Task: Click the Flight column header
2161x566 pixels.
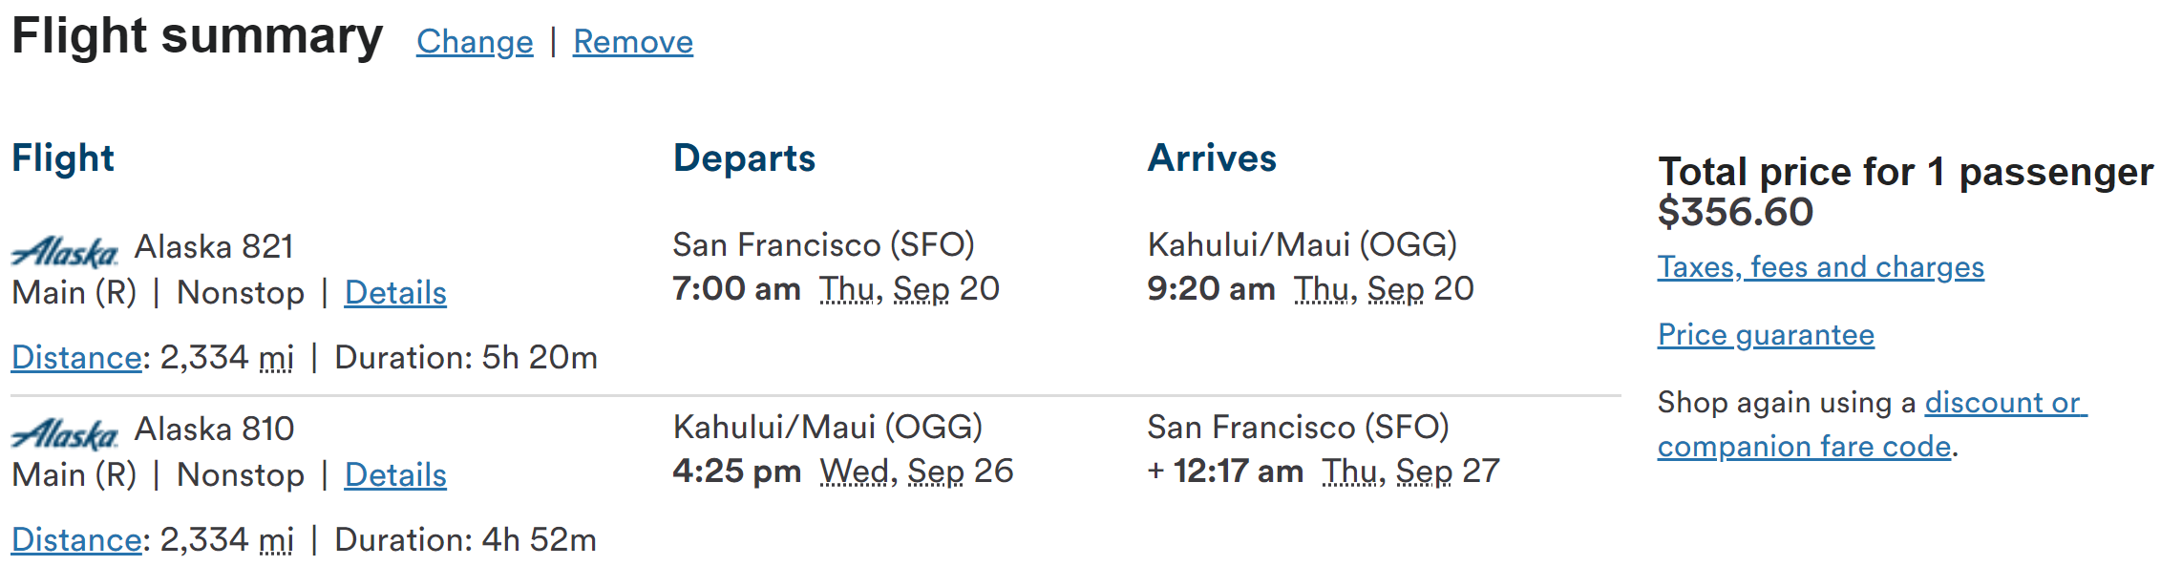Action: point(63,158)
